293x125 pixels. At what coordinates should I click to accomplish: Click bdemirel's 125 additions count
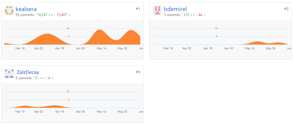point(189,15)
